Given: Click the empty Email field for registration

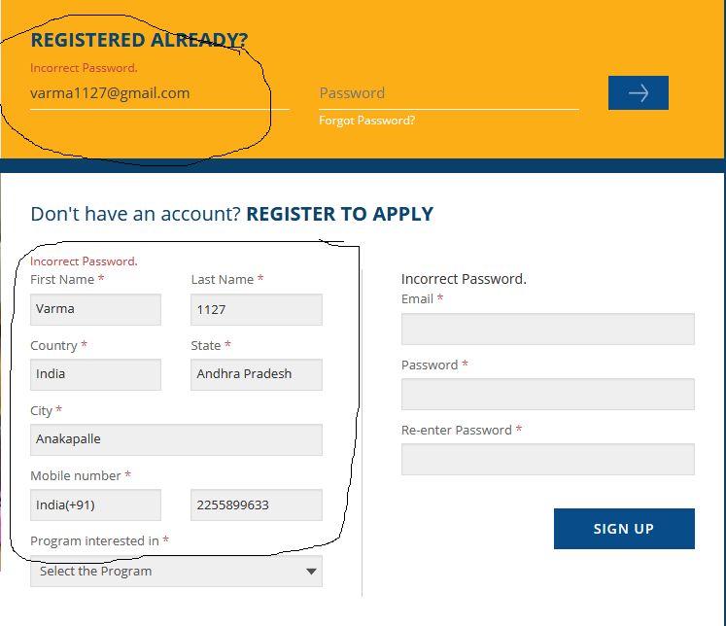Looking at the screenshot, I should click(x=547, y=329).
